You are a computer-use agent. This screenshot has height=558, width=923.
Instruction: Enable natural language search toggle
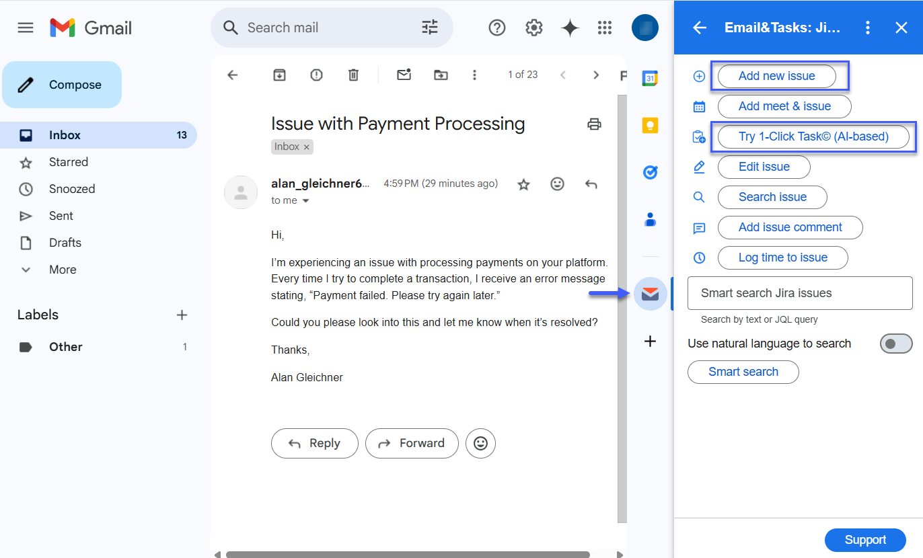tap(896, 343)
